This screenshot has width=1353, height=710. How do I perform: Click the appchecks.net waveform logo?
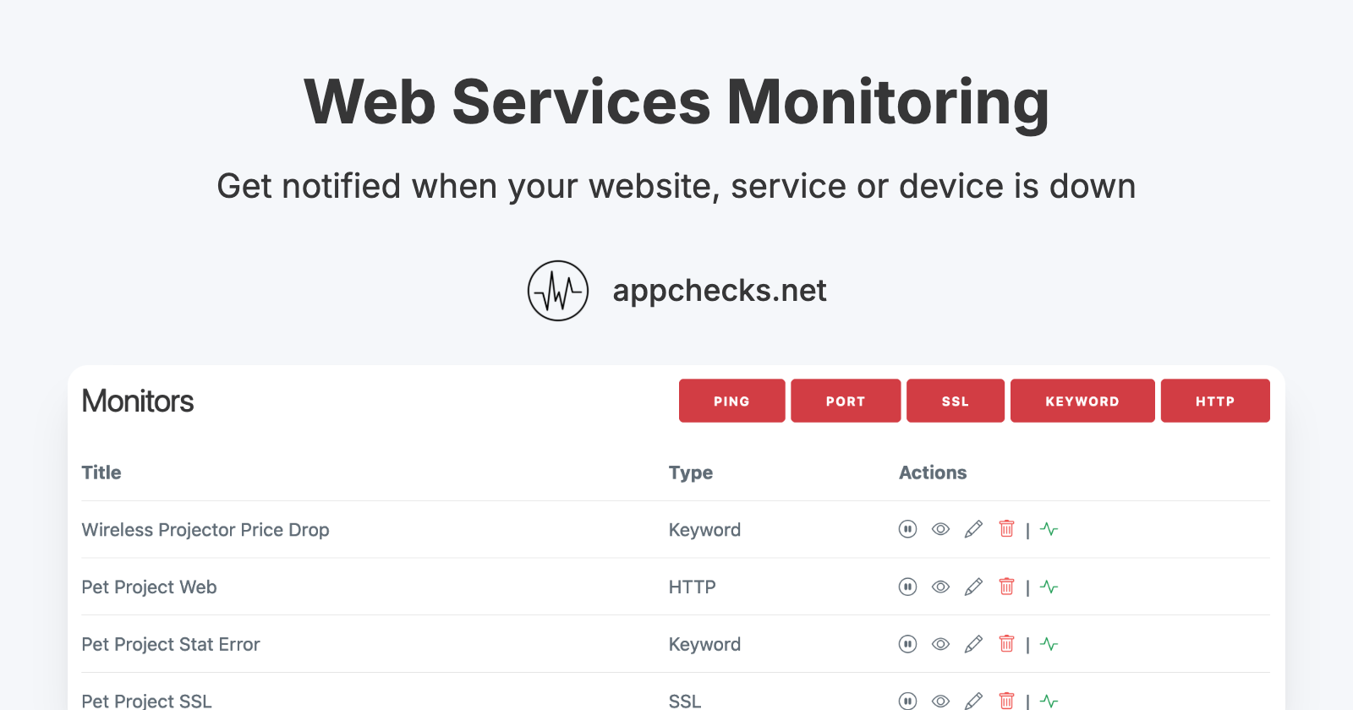tap(558, 290)
